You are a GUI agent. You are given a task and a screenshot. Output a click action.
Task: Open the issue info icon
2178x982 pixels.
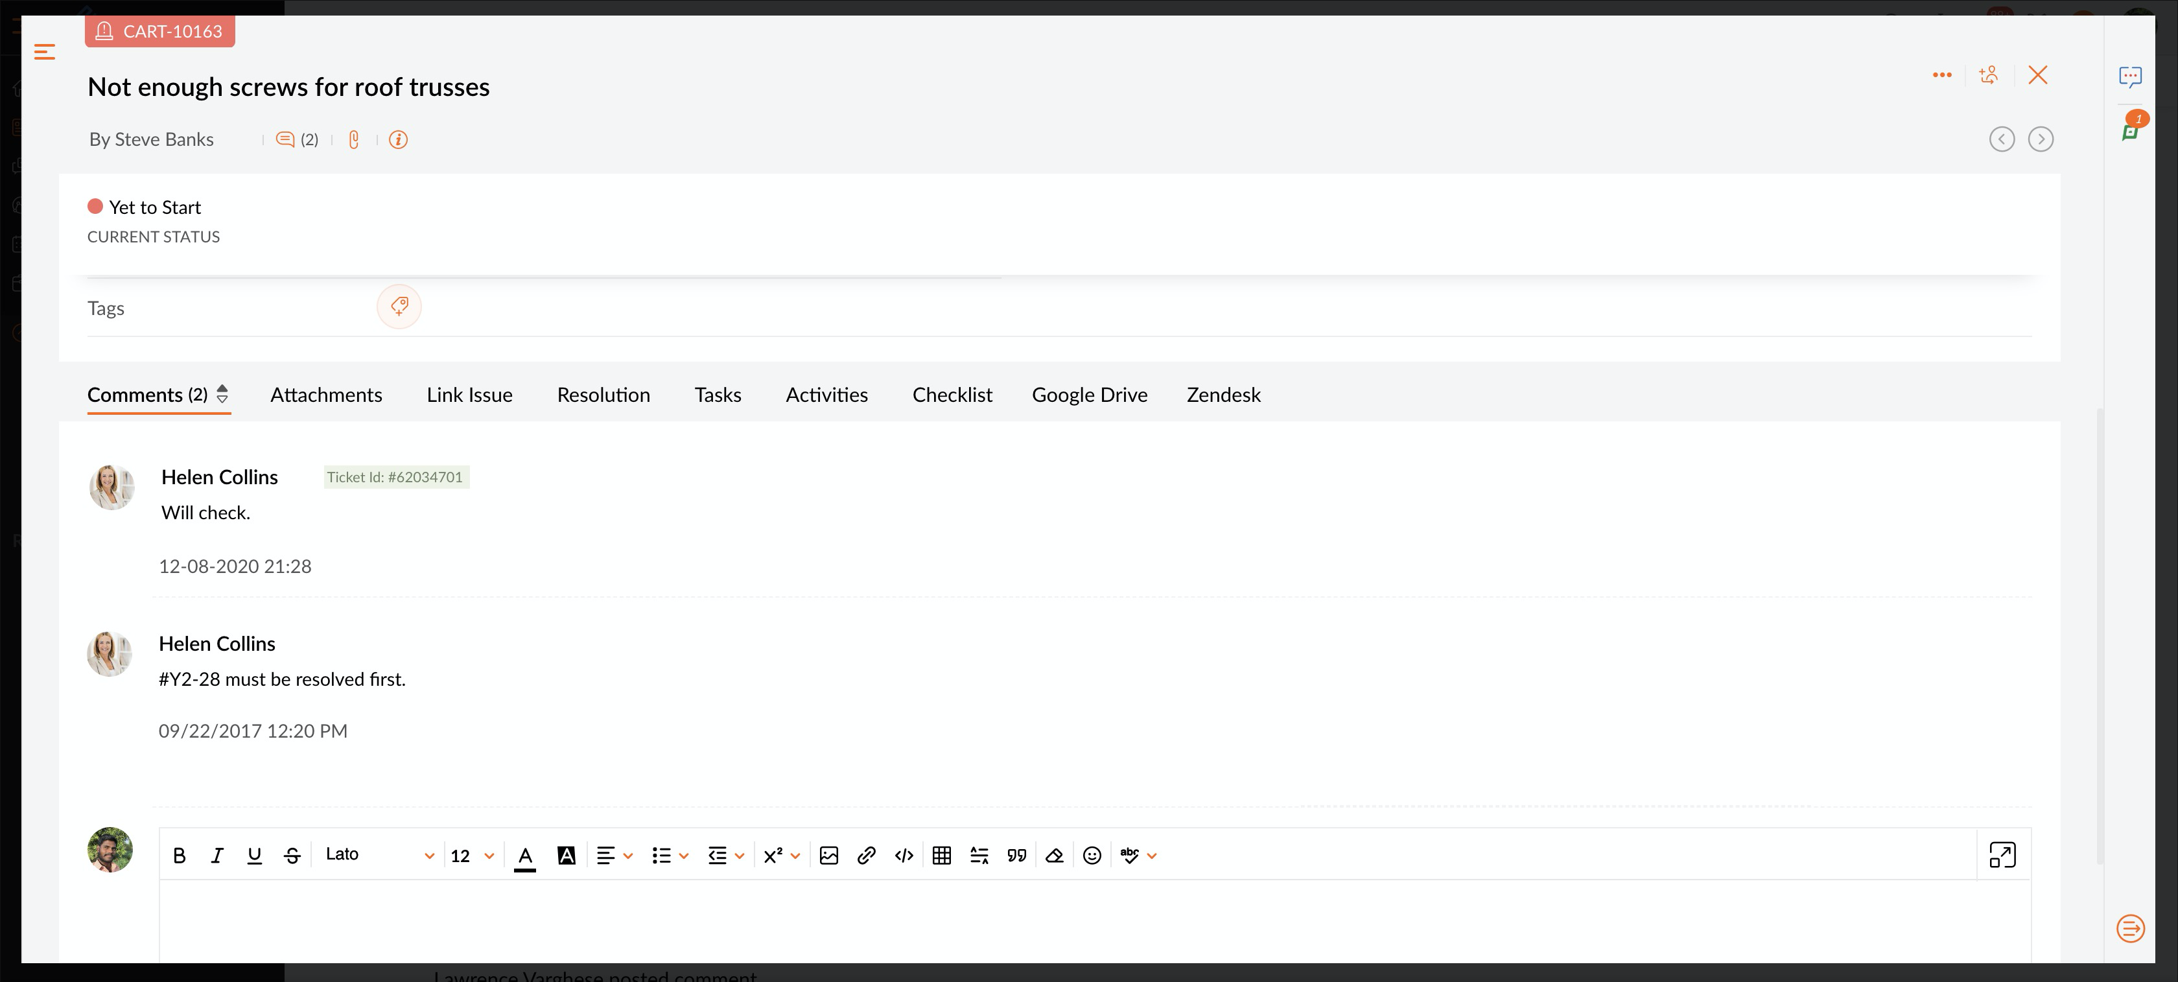click(398, 139)
